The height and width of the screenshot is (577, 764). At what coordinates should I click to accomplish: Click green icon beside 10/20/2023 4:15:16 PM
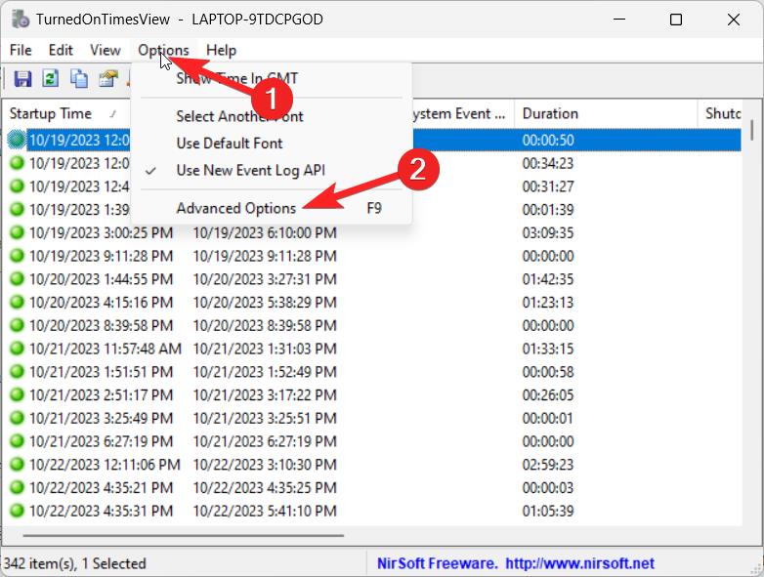click(17, 302)
